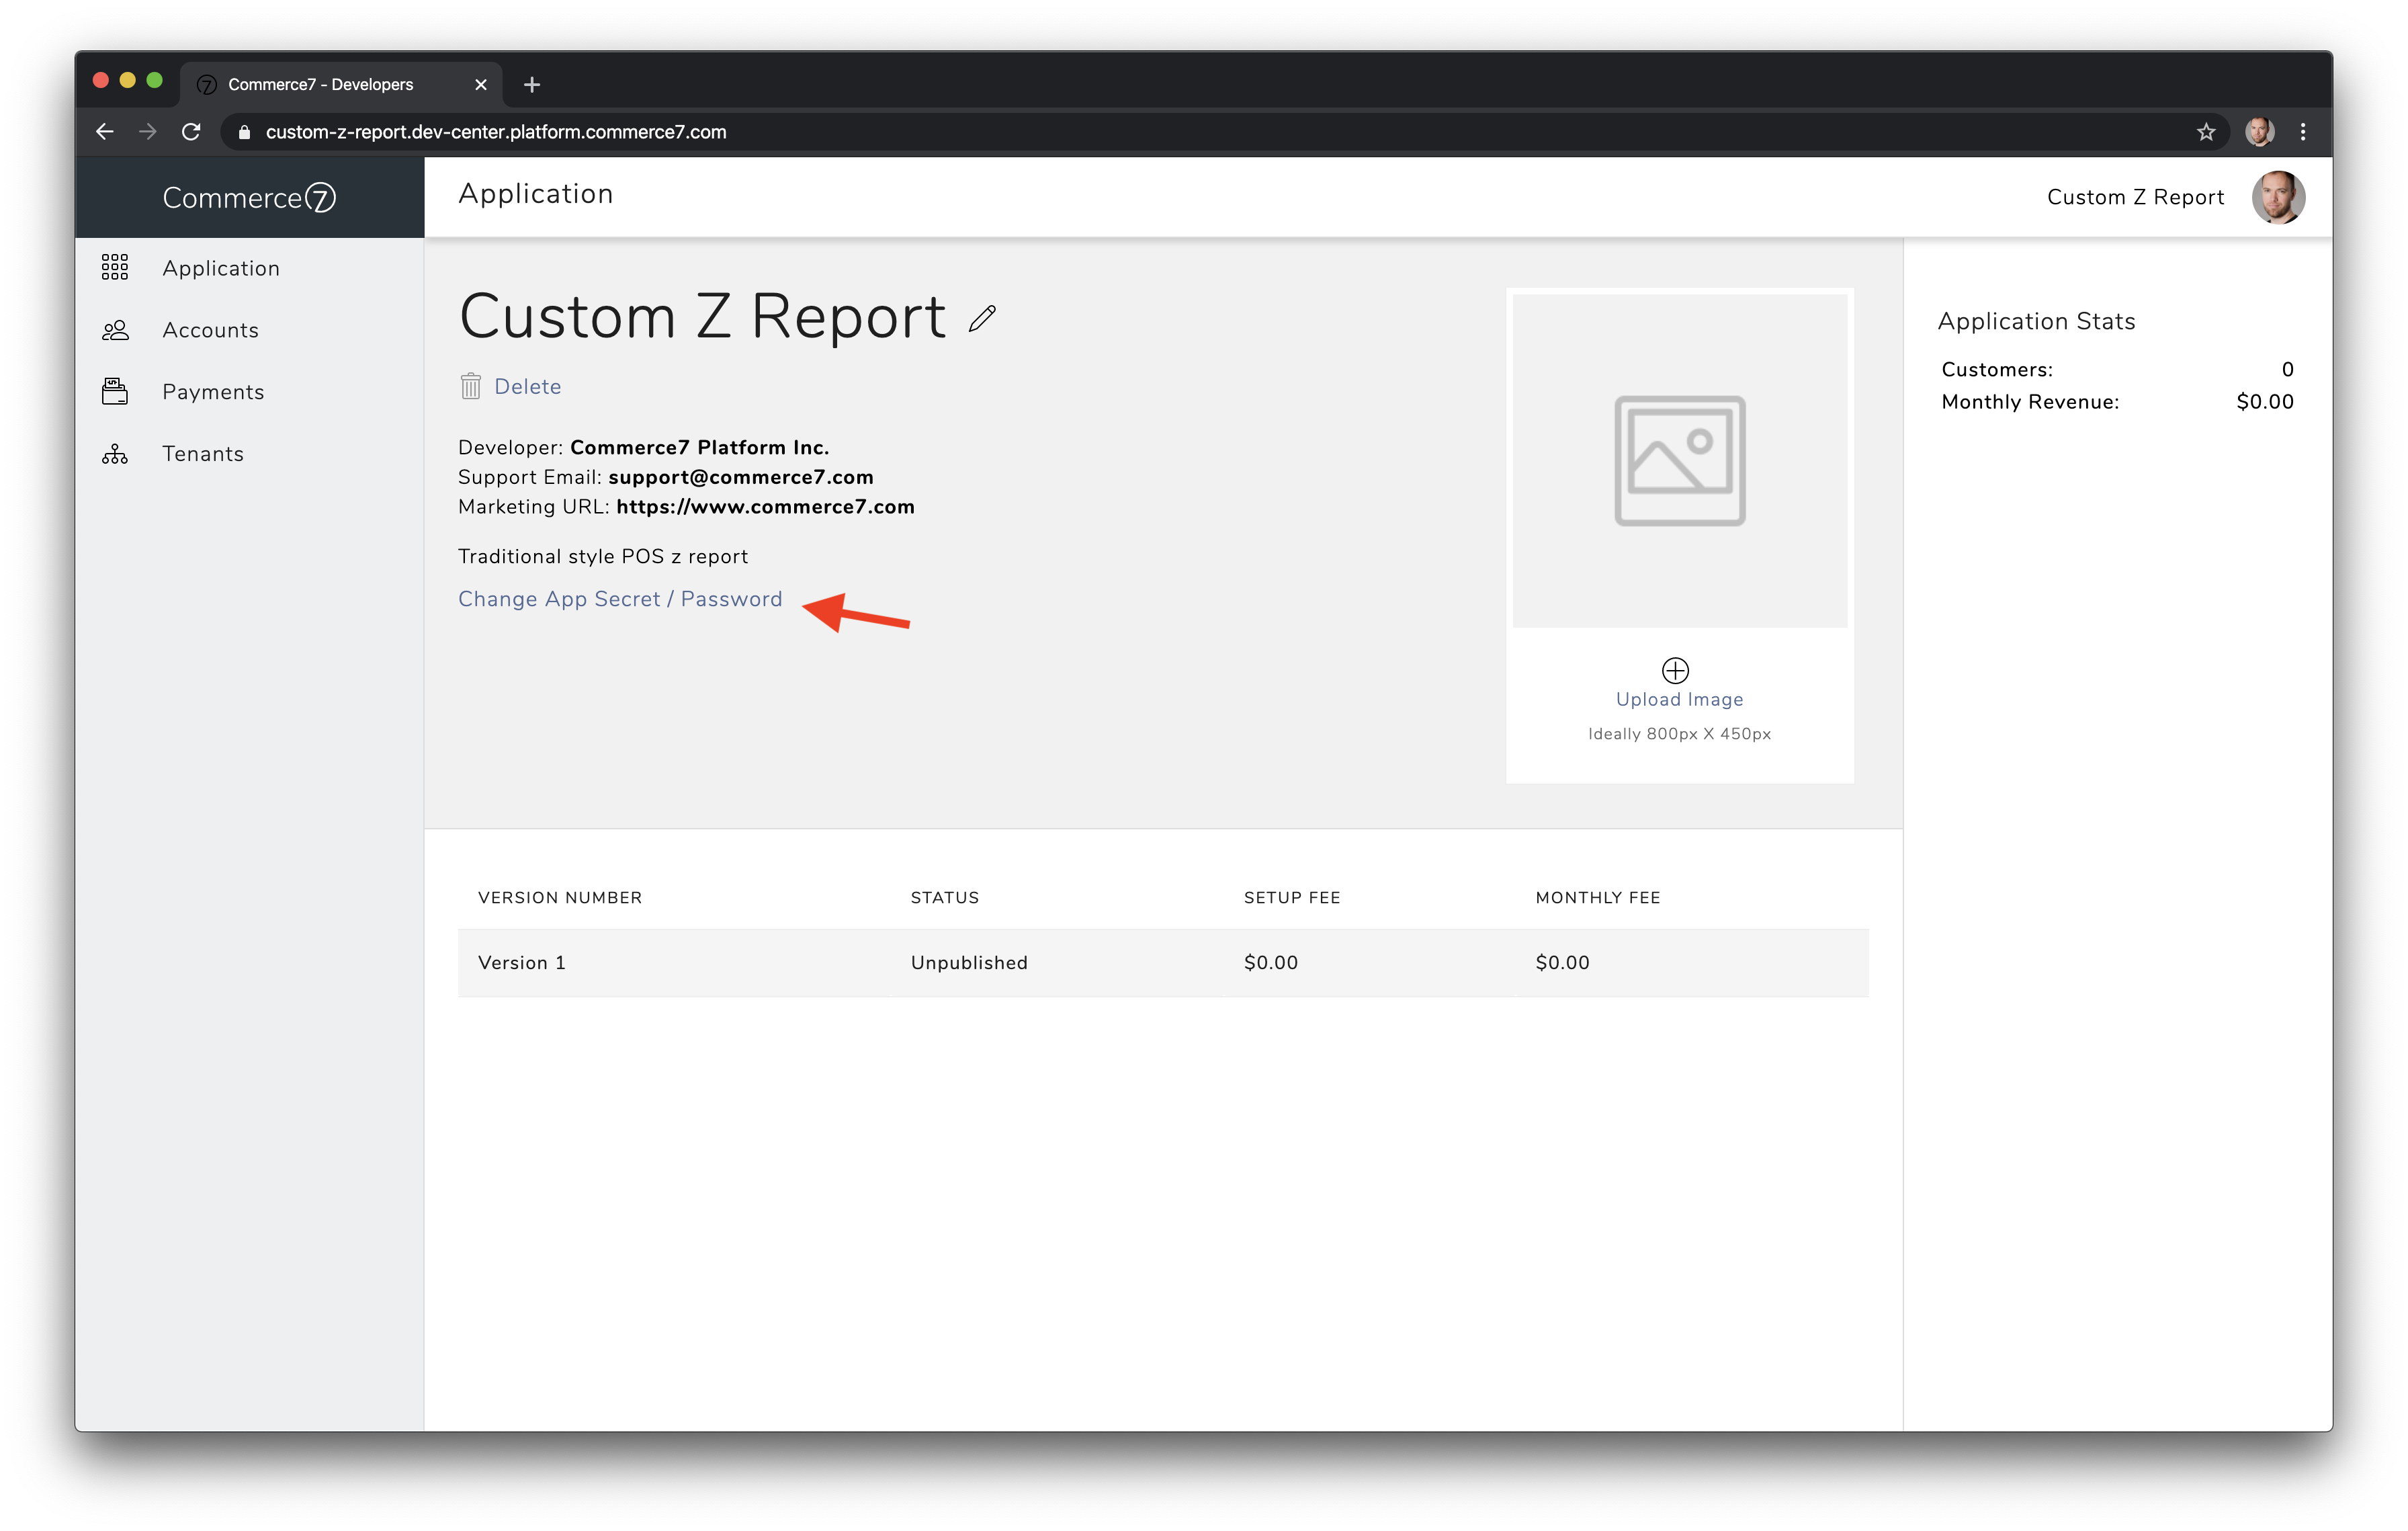The width and height of the screenshot is (2408, 1531).
Task: Click the Application grid icon in sidebar
Action: 115,267
